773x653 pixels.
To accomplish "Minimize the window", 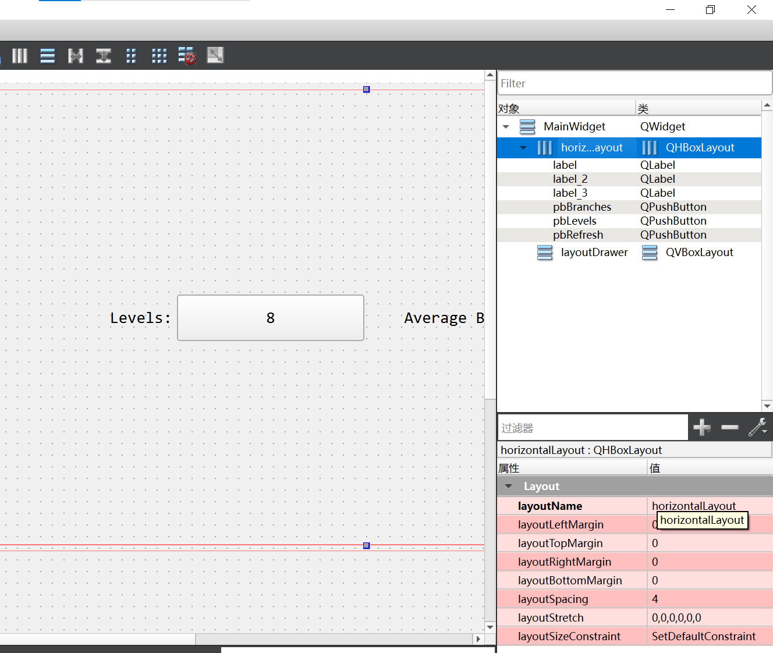I will [671, 9].
